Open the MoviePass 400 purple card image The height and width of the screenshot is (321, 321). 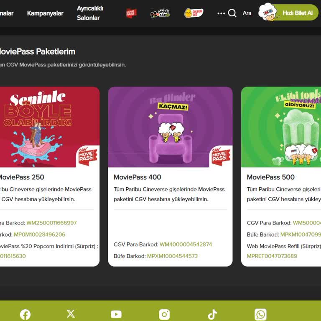point(170,127)
